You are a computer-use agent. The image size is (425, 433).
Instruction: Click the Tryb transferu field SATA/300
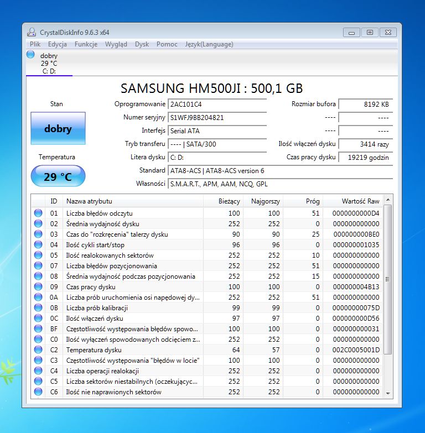coord(217,144)
